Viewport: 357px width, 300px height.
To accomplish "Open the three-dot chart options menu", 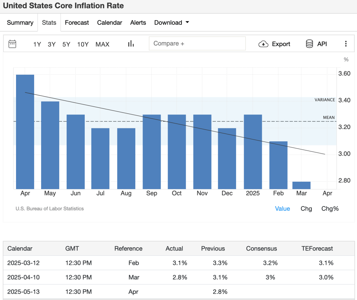I will click(x=346, y=44).
